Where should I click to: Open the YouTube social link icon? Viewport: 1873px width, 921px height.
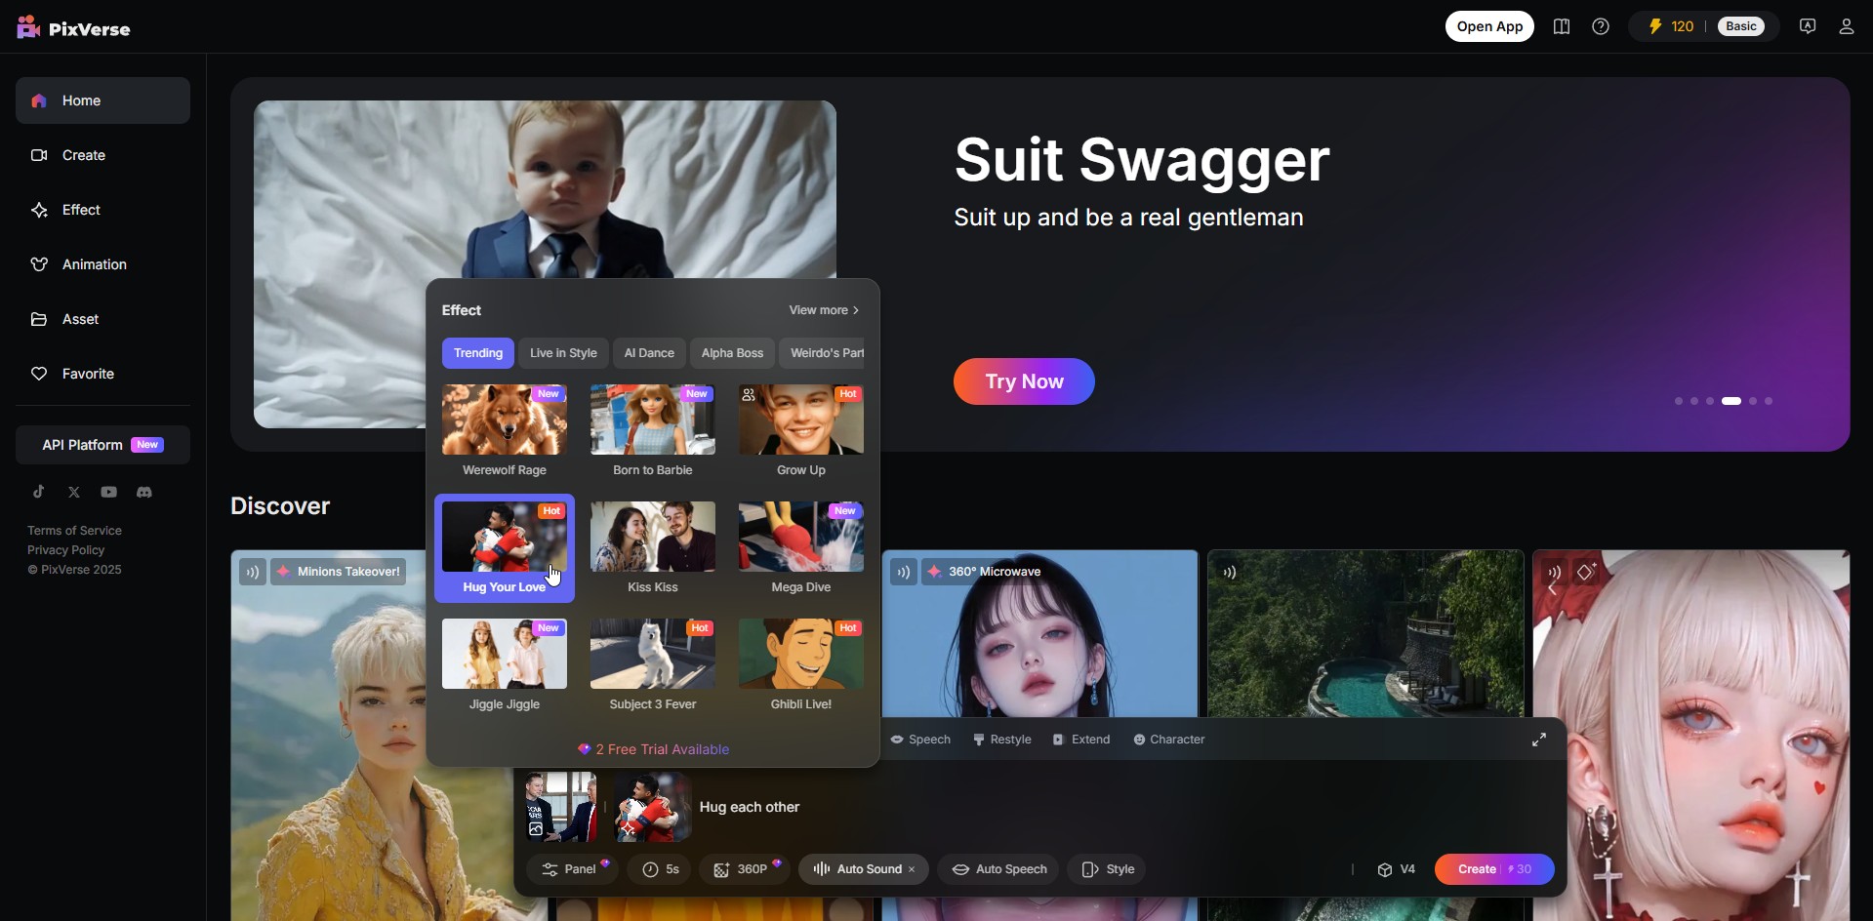pos(109,493)
